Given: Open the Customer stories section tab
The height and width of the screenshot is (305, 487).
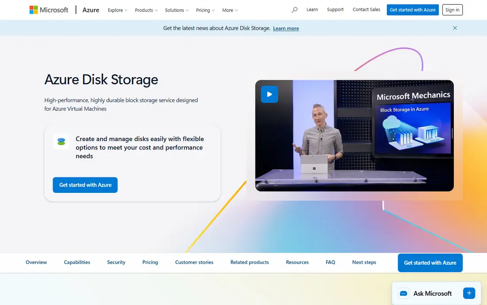Looking at the screenshot, I should tap(194, 262).
